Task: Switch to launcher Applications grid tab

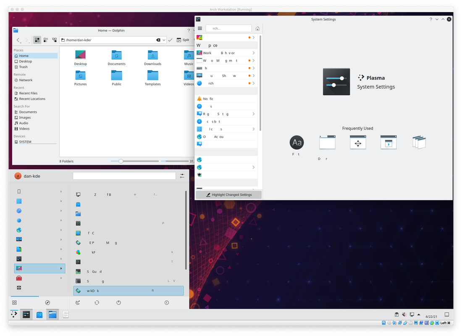Action: click(x=14, y=303)
